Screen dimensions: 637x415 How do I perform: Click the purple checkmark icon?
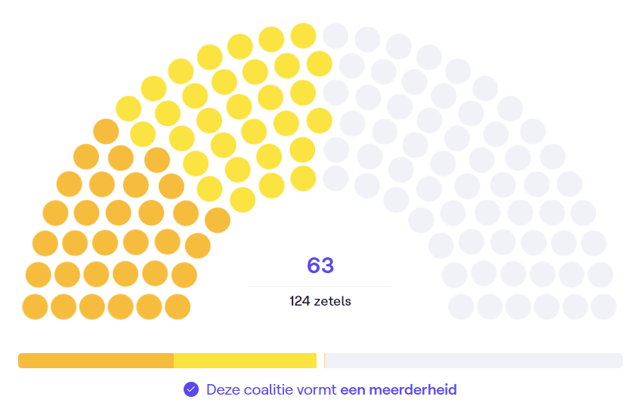click(x=191, y=389)
